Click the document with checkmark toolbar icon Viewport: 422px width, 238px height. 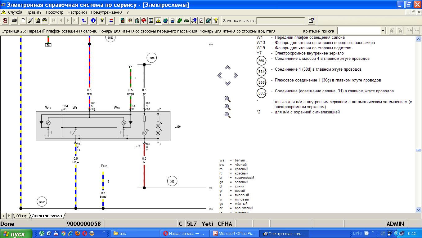(30, 21)
